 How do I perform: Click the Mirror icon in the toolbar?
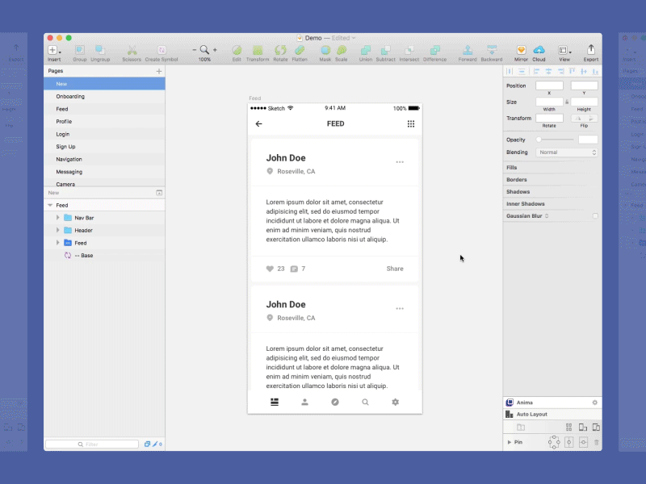pos(520,48)
